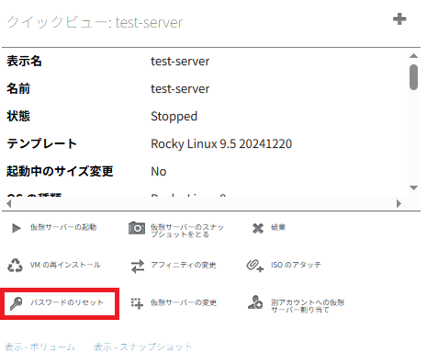427x364 pixels.
Task: Select ISO のアタッチ
Action: click(296, 265)
